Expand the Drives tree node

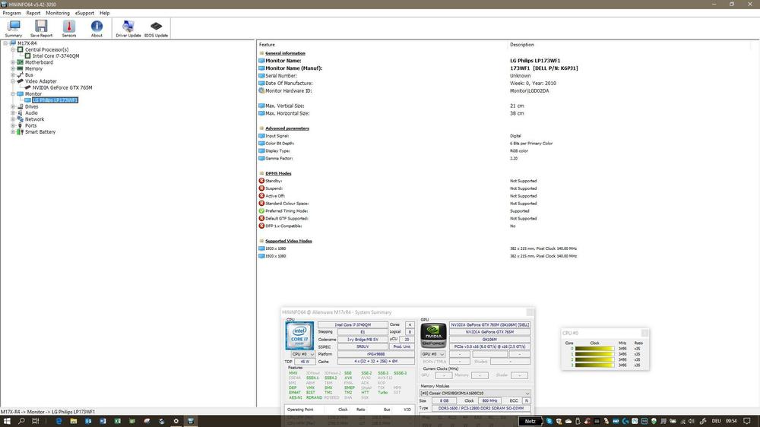13,106
